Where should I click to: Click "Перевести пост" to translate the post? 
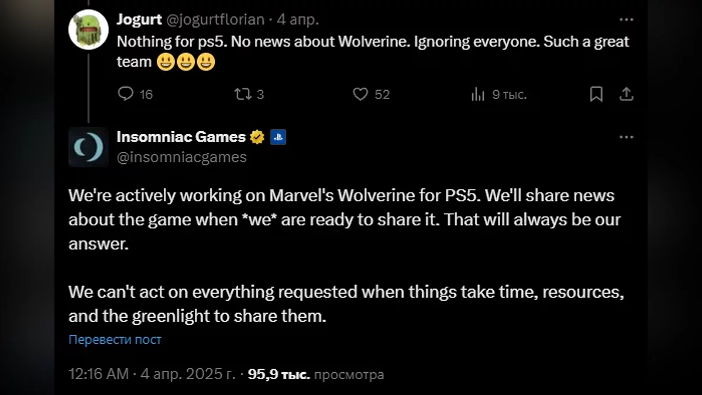115,339
